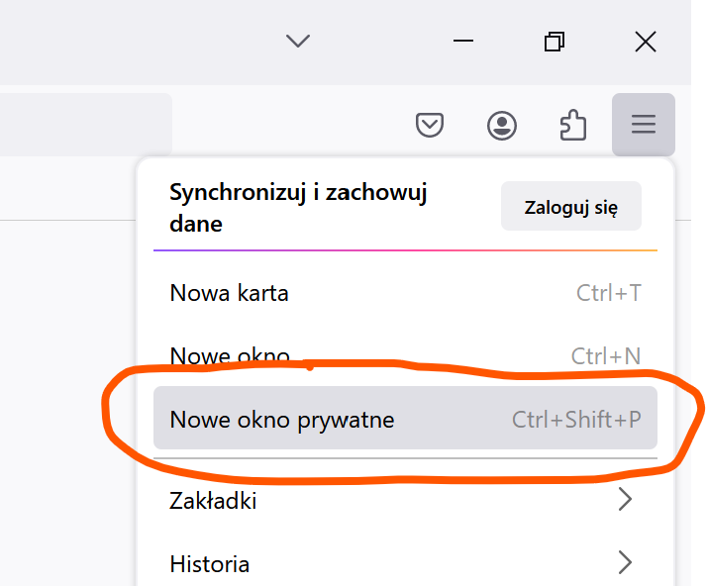This screenshot has width=707, height=586.
Task: Select Nowa karta from the menu
Action: click(230, 293)
